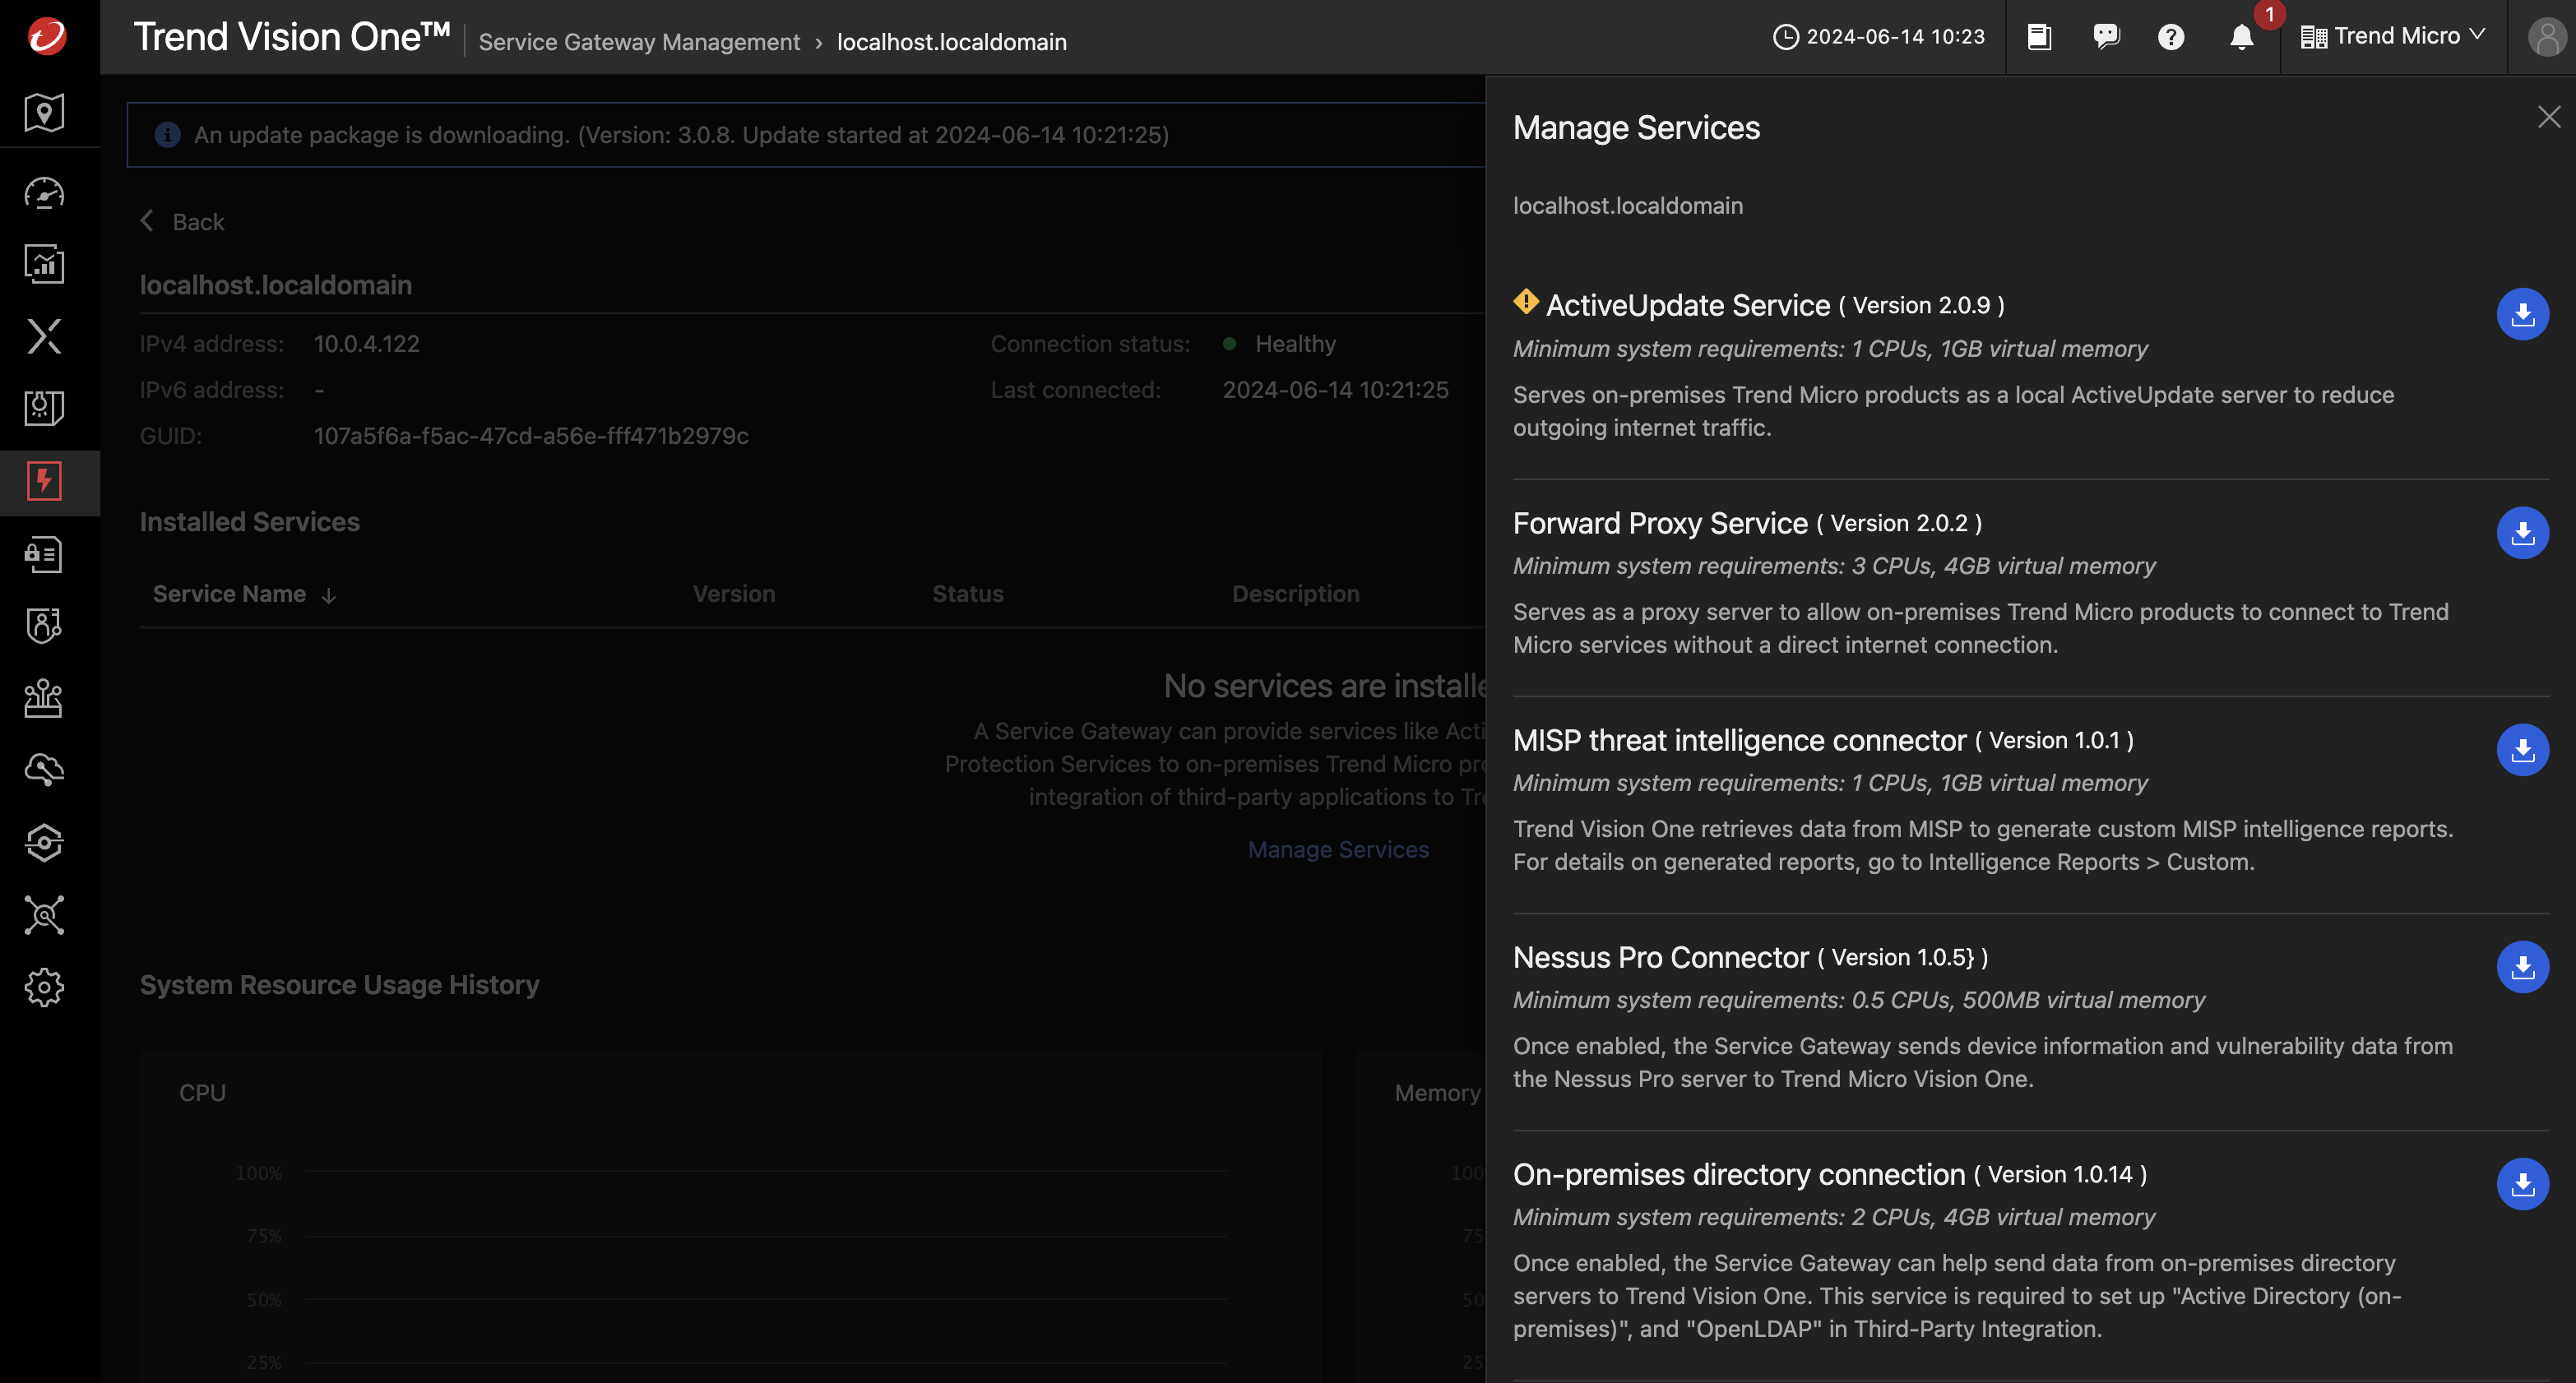Viewport: 2576px width, 1383px height.
Task: Click the Manage Services panel heading
Action: coord(1636,127)
